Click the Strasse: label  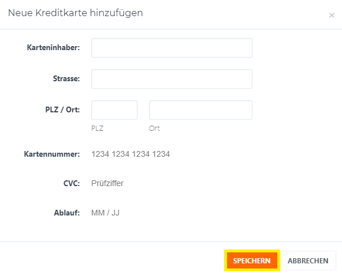tap(66, 78)
